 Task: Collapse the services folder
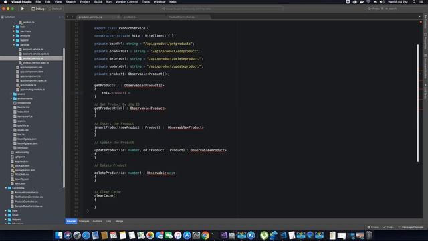14,45
